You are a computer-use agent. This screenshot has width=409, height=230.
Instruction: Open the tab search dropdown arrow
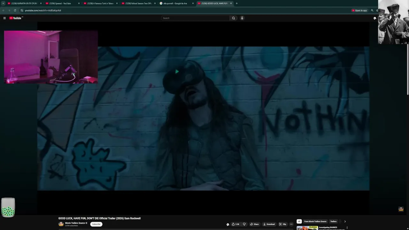(x=3, y=4)
